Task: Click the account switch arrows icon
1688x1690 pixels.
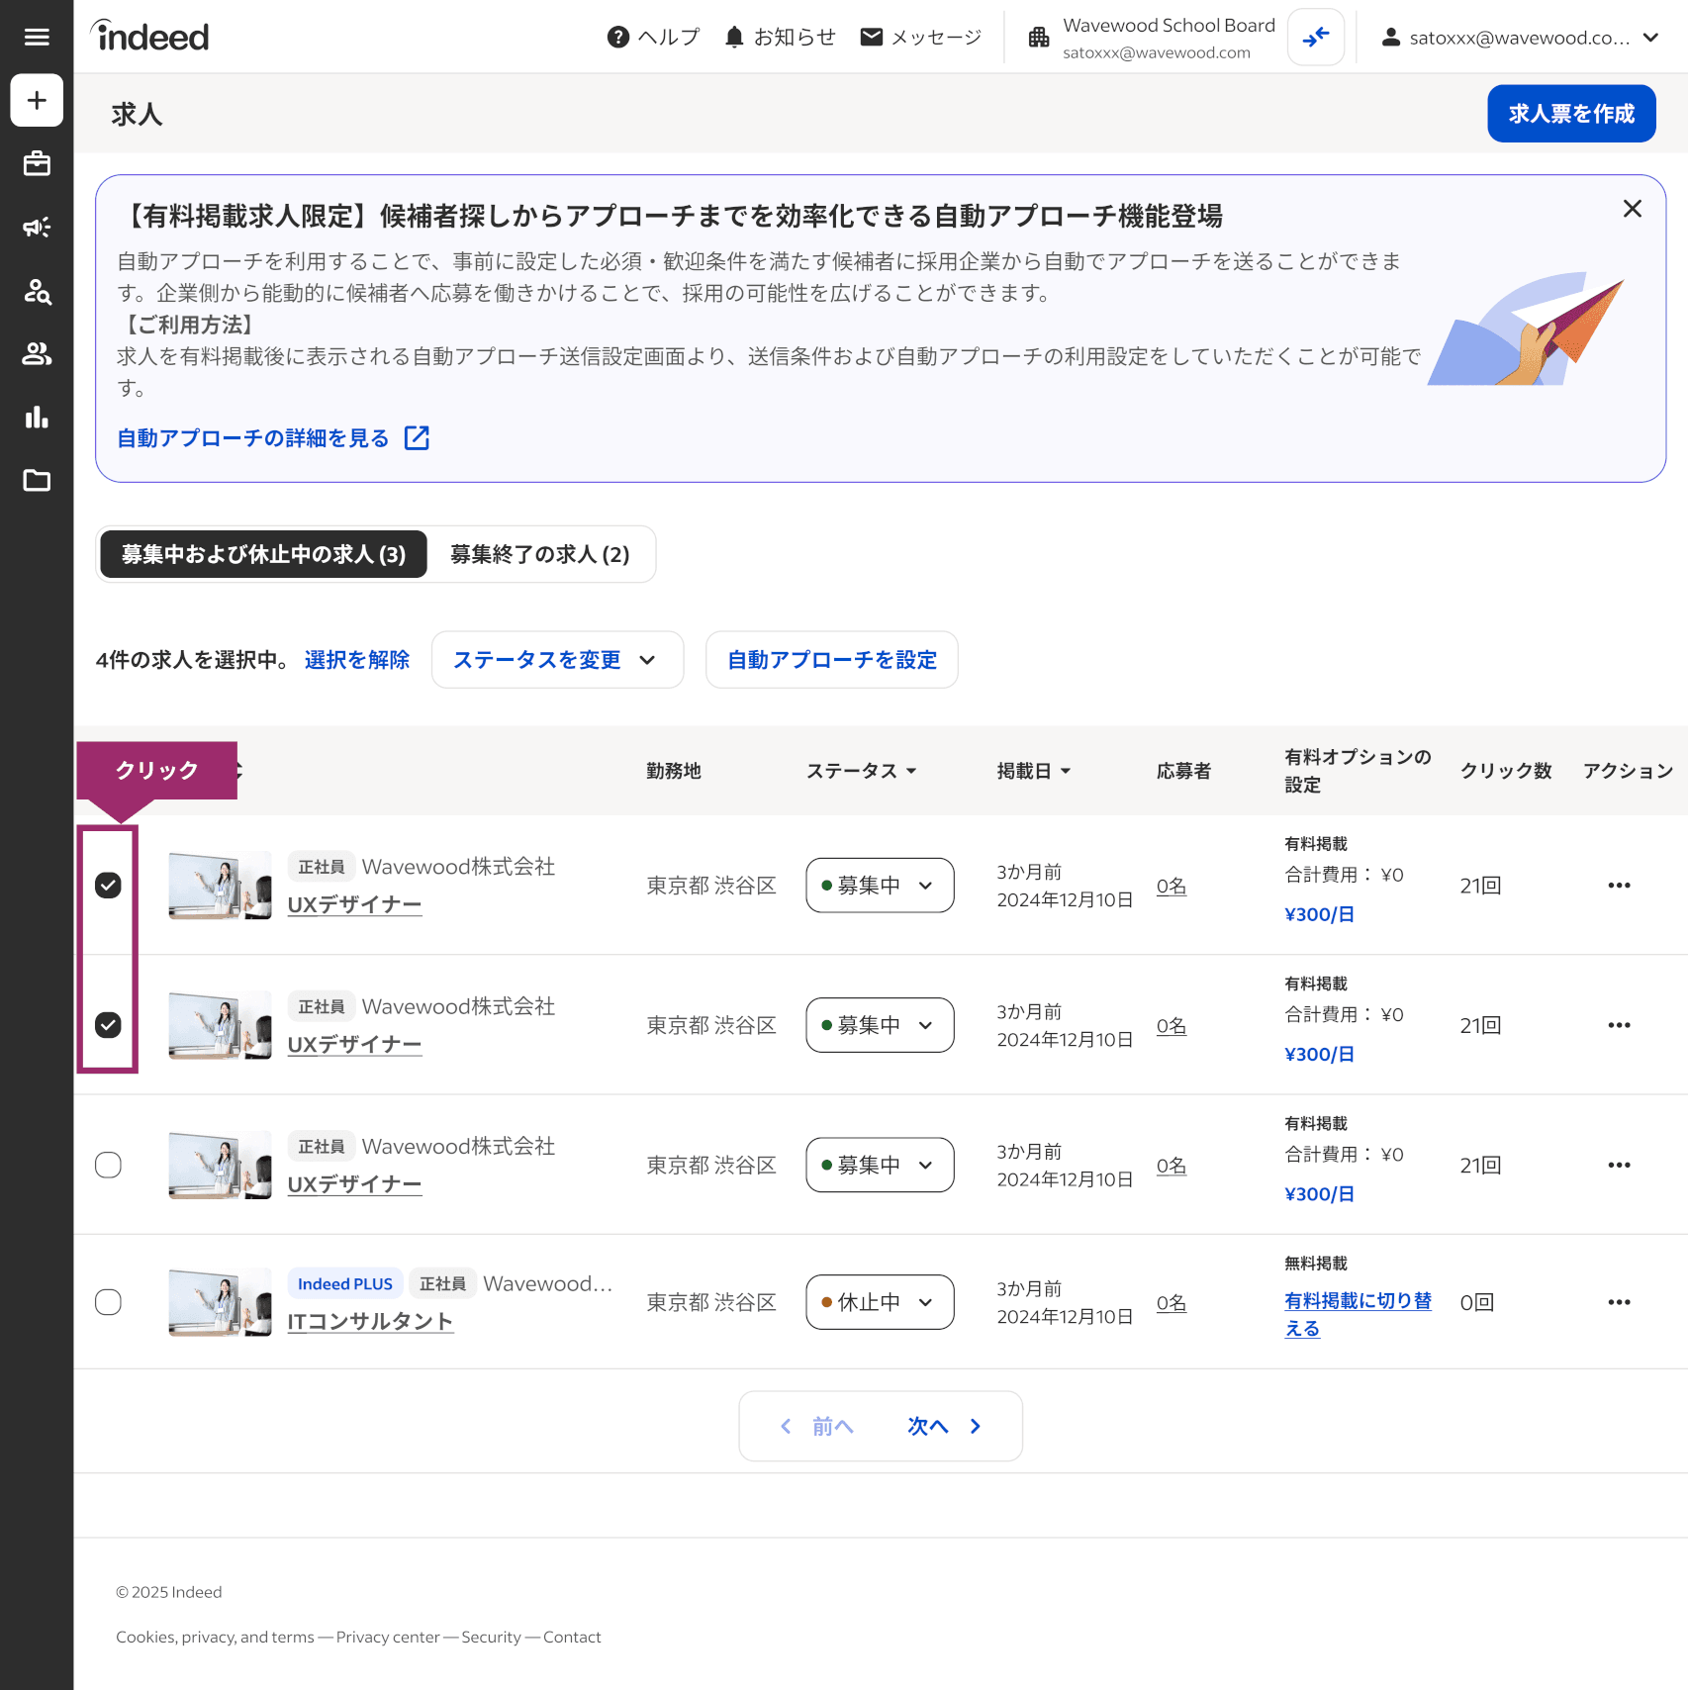Action: pyautogui.click(x=1315, y=38)
